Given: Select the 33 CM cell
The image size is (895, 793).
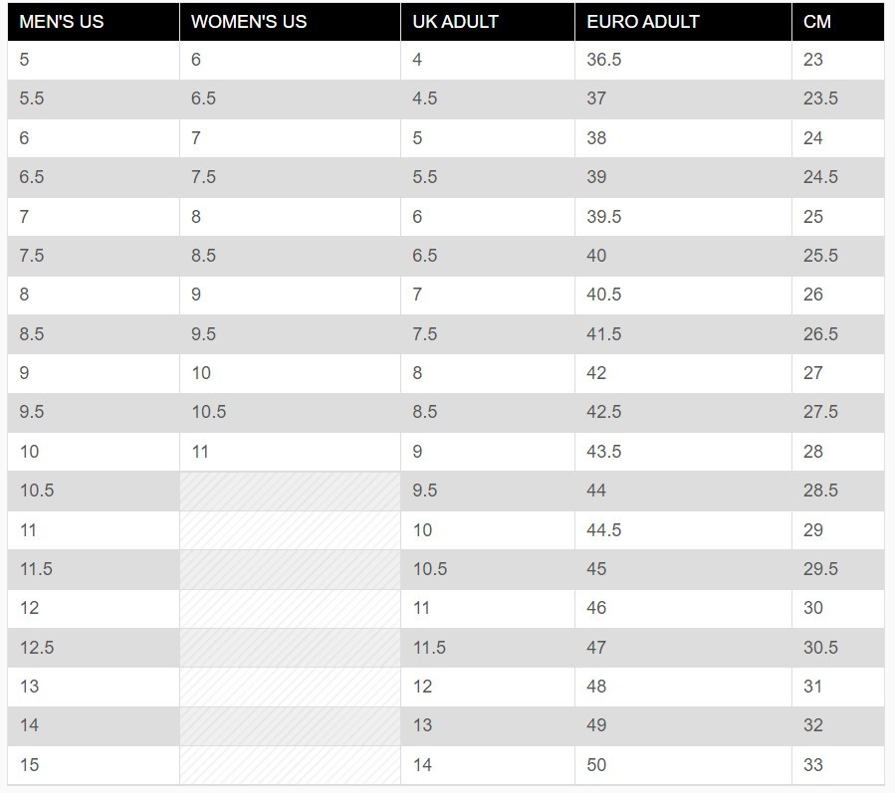Looking at the screenshot, I should tap(838, 765).
